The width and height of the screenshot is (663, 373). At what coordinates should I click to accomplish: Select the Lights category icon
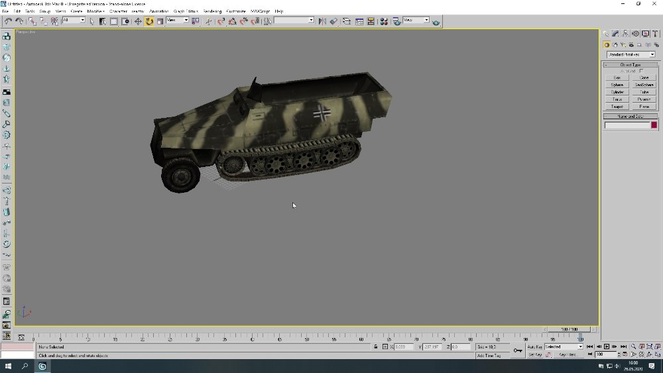point(623,45)
